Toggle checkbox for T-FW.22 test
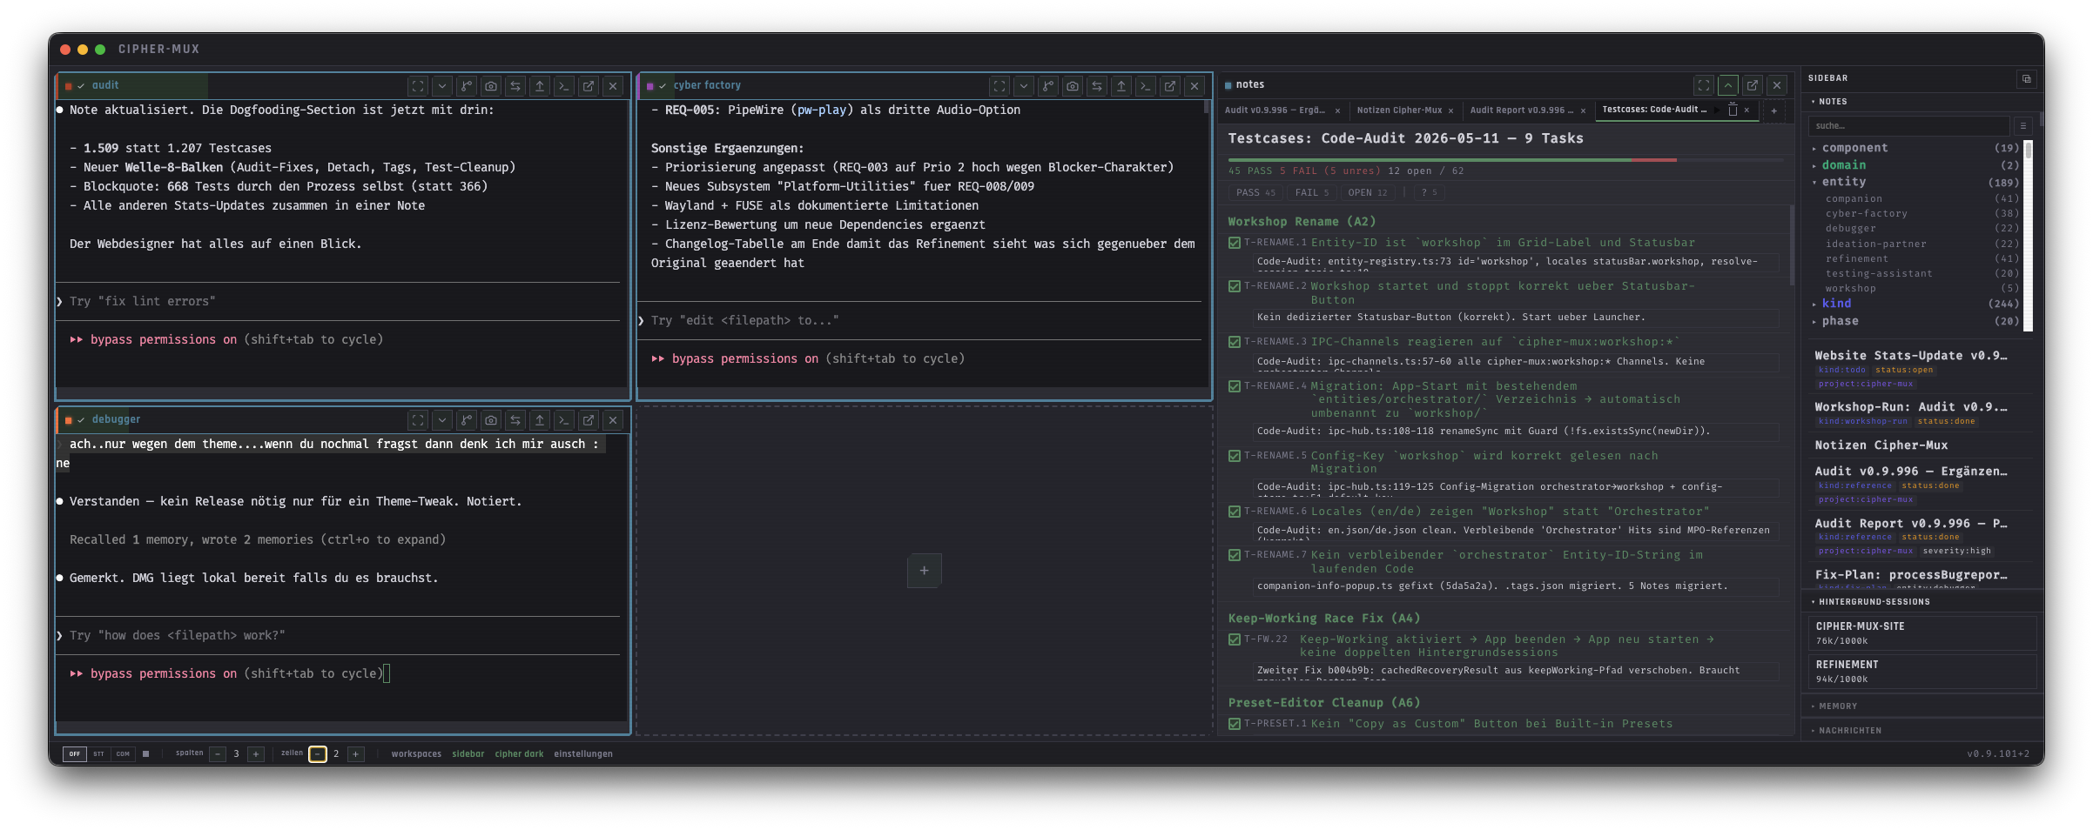 1235,639
